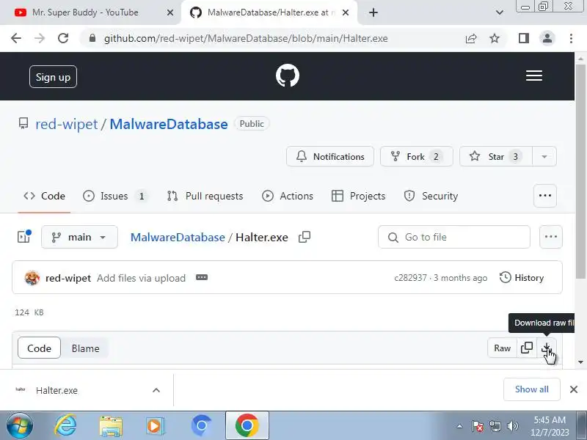Open a new browser tab
587x440 pixels.
(373, 12)
